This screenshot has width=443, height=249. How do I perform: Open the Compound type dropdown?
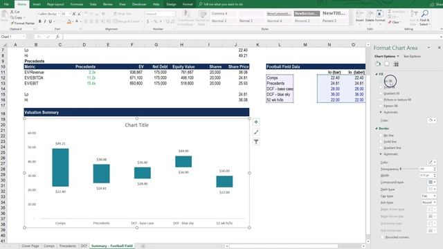(432, 182)
